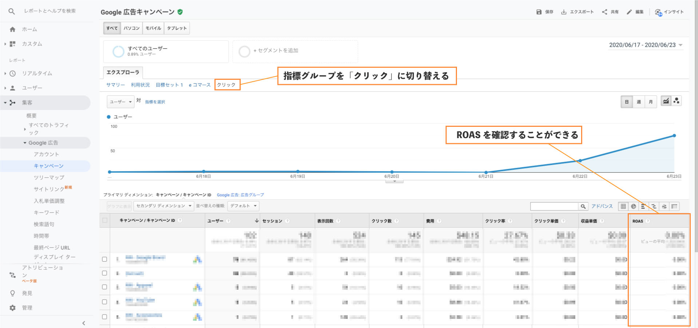This screenshot has height=328, width=698.
Task: Focus the table search input field
Action: pos(554,207)
